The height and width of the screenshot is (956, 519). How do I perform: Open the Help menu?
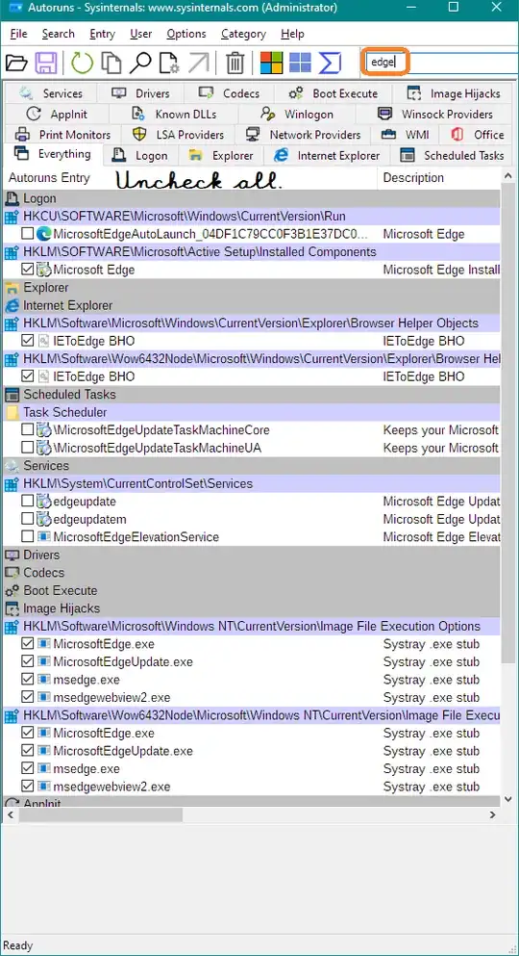pos(292,34)
